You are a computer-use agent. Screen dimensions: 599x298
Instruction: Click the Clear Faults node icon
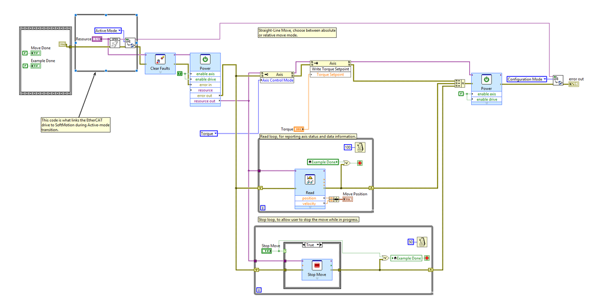[x=160, y=59]
